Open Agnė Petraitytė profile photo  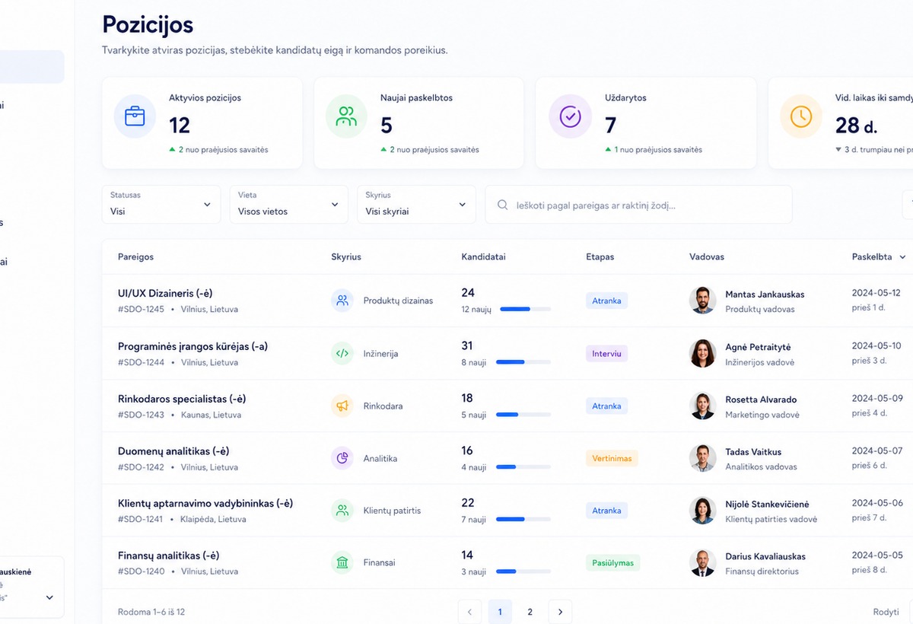pyautogui.click(x=702, y=353)
